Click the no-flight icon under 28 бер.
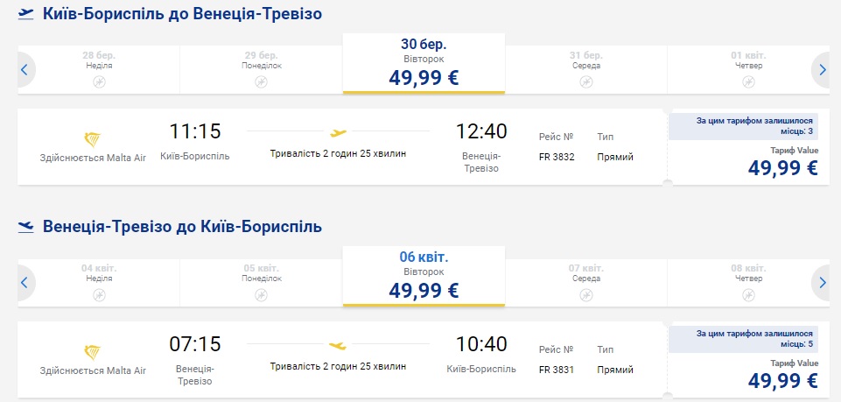 click(x=99, y=81)
